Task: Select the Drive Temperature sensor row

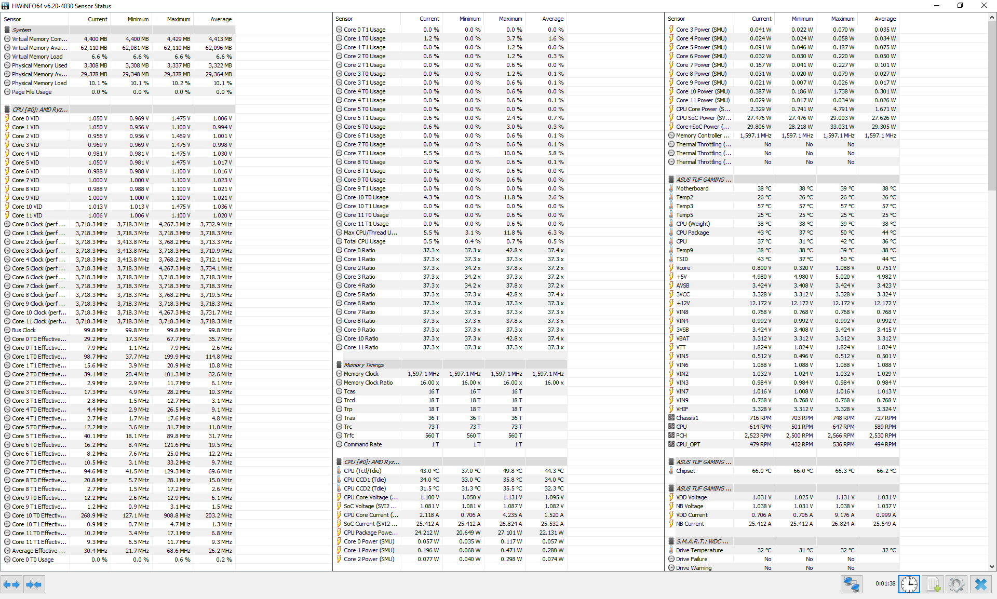Action: tap(699, 550)
